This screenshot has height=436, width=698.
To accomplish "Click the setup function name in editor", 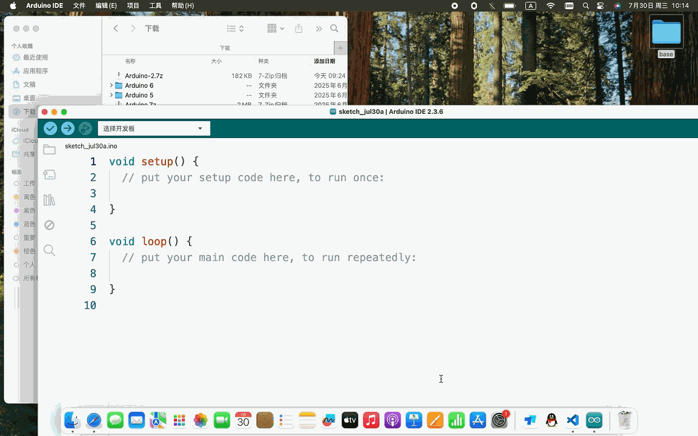I will pos(157,162).
